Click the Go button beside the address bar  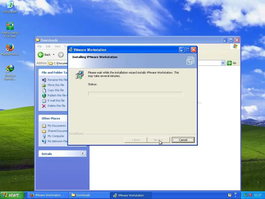(232, 63)
